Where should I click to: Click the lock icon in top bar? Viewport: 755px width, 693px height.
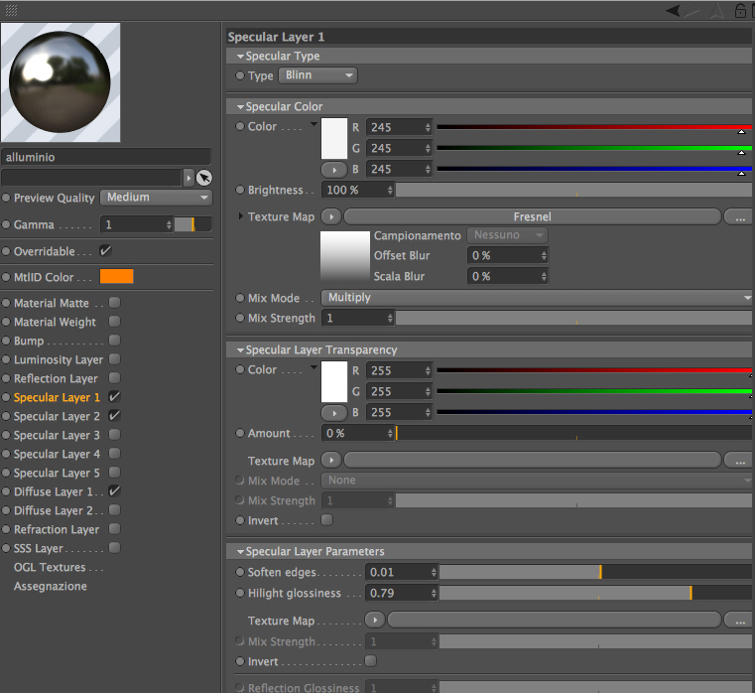pos(740,10)
